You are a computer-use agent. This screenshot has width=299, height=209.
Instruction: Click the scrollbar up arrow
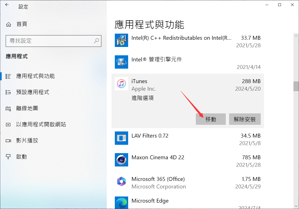point(296,36)
